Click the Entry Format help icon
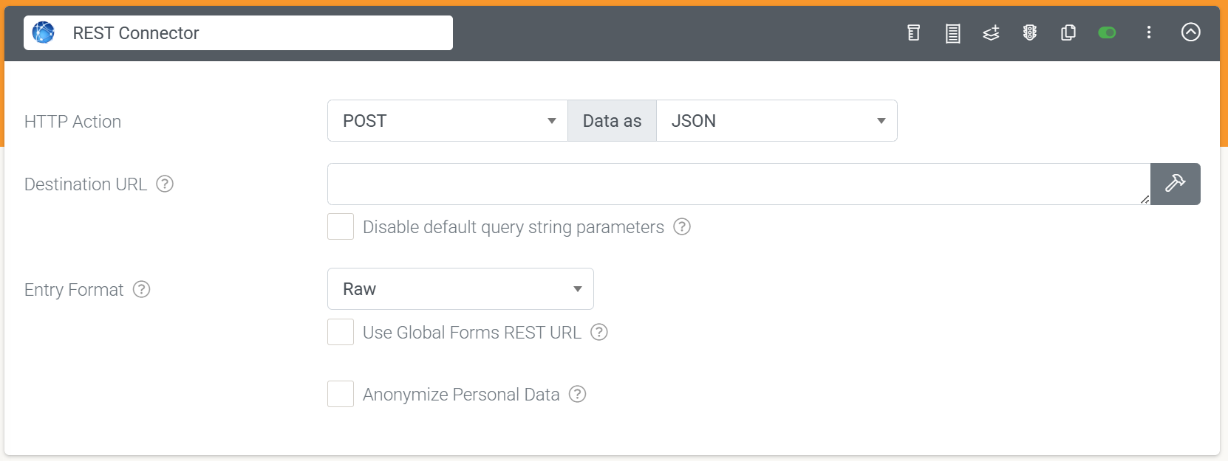Image resolution: width=1228 pixels, height=461 pixels. pyautogui.click(x=141, y=289)
